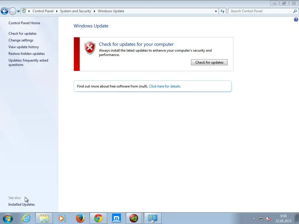Open the Windows Start menu
The width and height of the screenshot is (299, 224).
8,218
